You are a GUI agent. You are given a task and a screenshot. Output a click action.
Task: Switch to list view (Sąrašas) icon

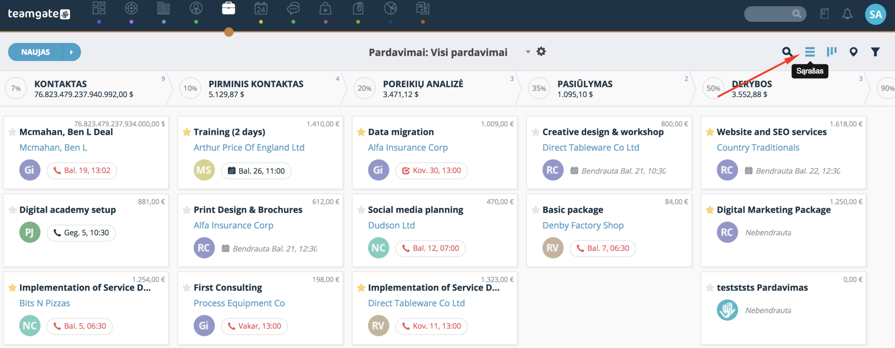810,52
